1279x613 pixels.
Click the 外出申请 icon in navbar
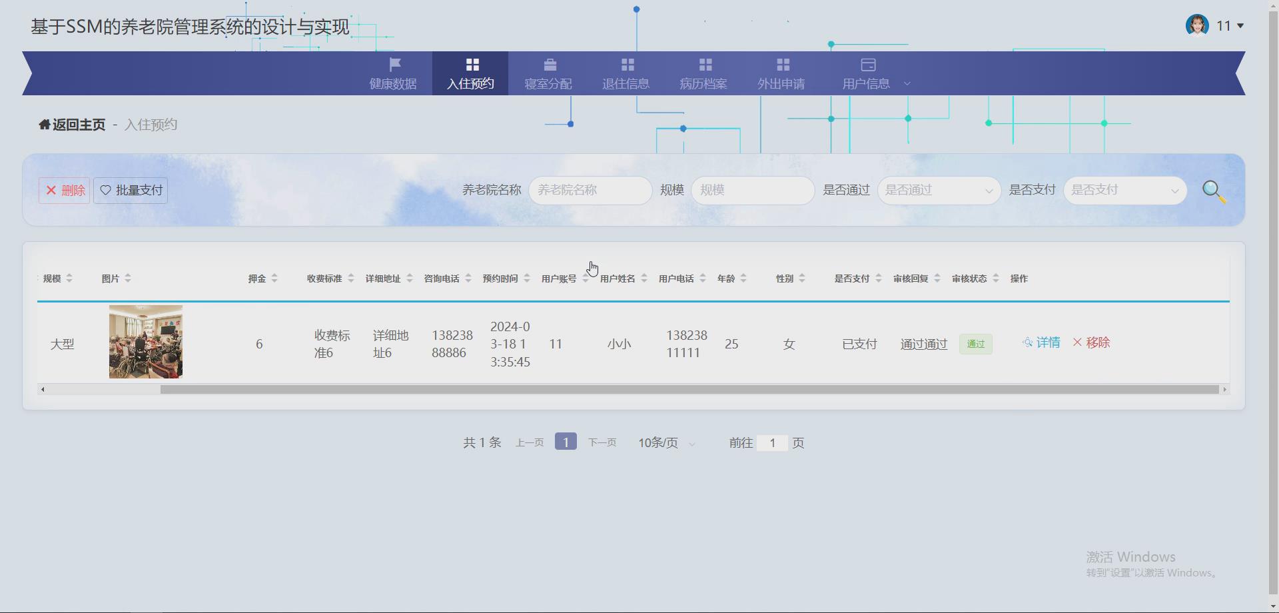coord(783,65)
